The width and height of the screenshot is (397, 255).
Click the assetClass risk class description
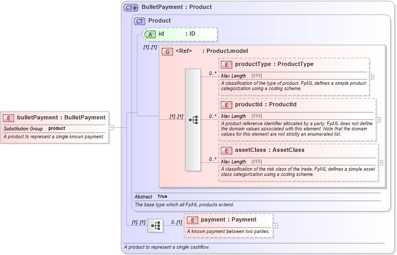(x=298, y=172)
